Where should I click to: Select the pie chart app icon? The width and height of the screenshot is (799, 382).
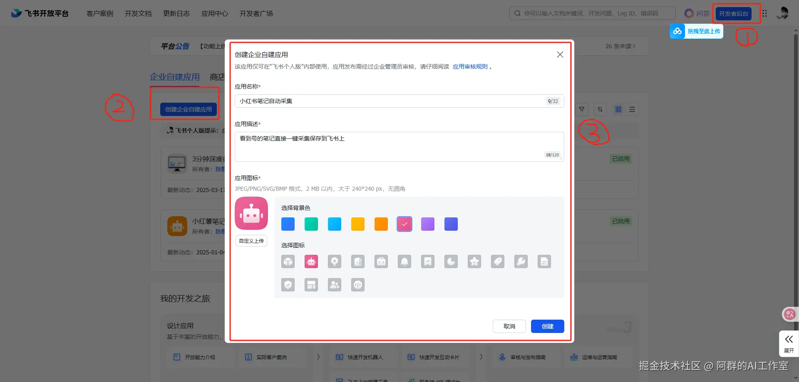451,261
